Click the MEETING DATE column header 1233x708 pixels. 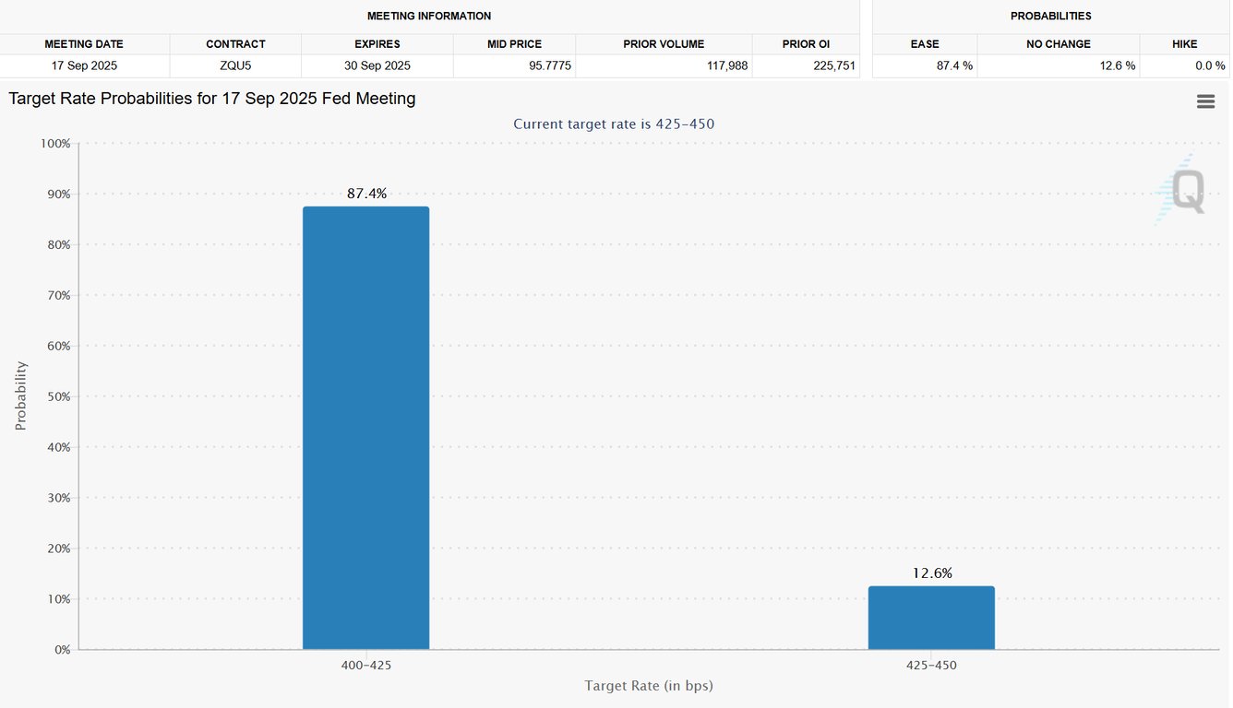[84, 43]
